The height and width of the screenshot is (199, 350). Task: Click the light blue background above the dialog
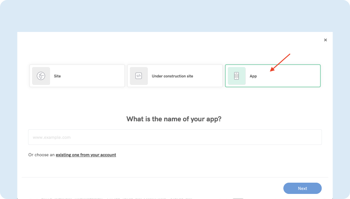(175, 16)
